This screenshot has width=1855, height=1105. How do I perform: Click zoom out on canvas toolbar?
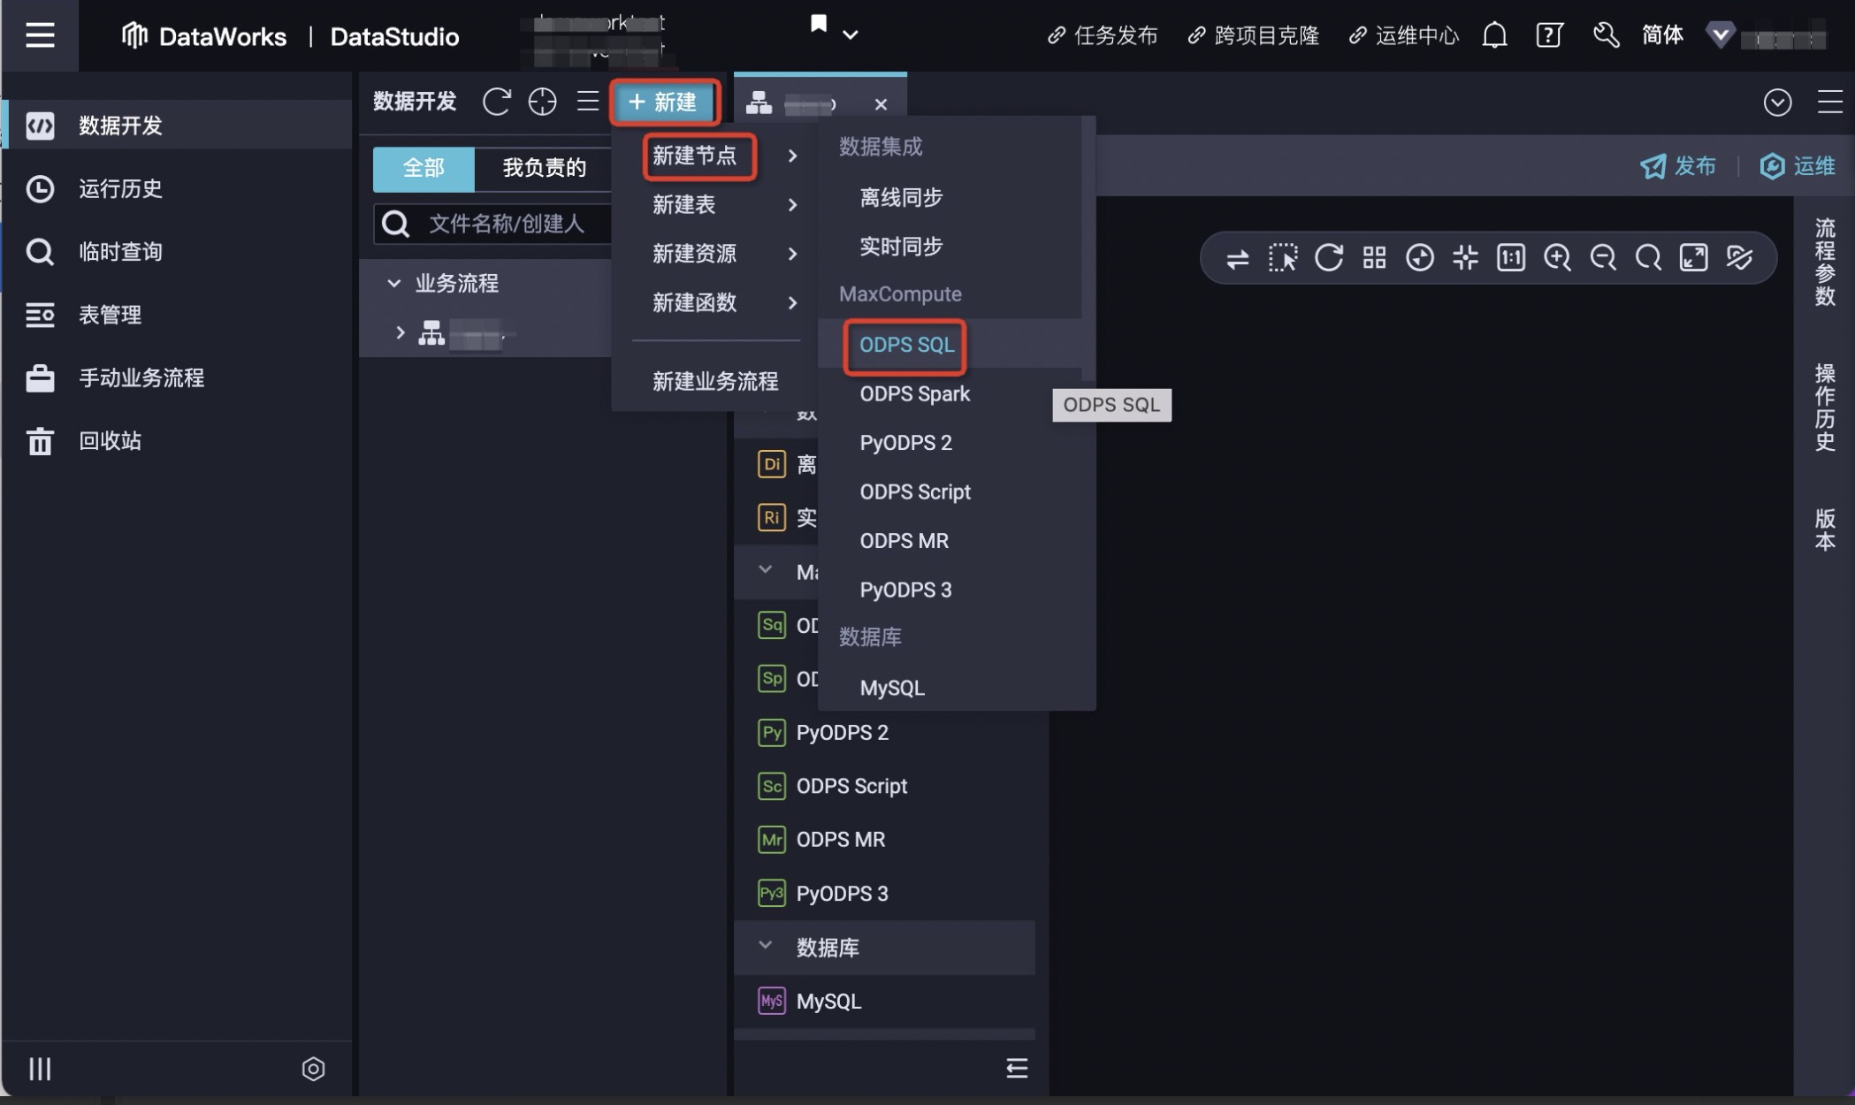pos(1602,257)
